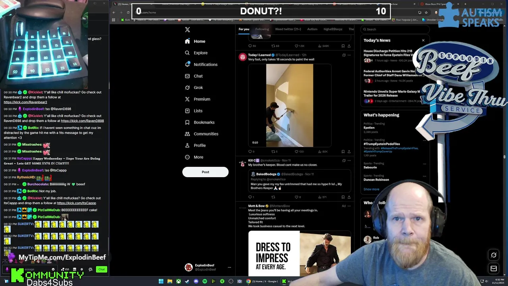Share the Today I Learned post
The width and height of the screenshot is (508, 286).
point(349,151)
